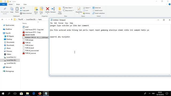
Task: Open Notepad Format menu
Action: coord(61,23)
